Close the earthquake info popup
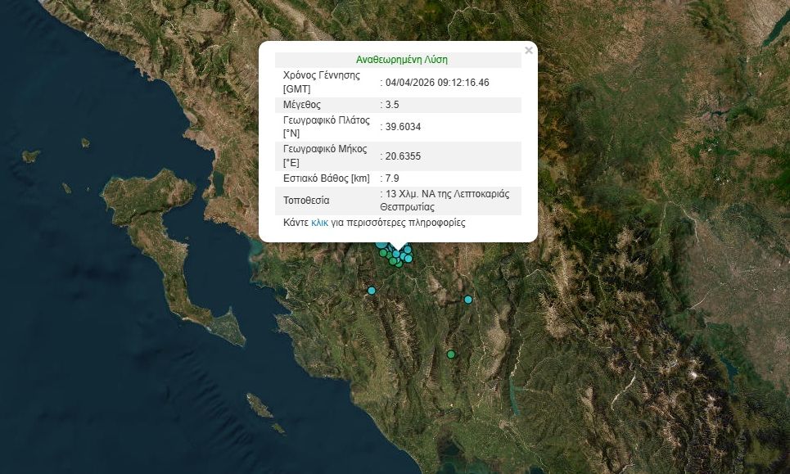Image resolution: width=790 pixels, height=474 pixels. pos(528,51)
